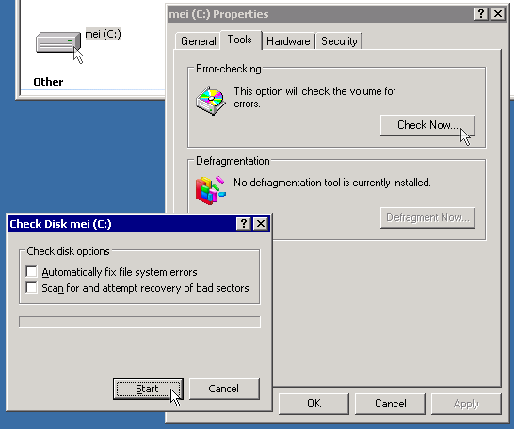Cancel the mei (C:) Properties window
The height and width of the screenshot is (430, 515).
click(390, 404)
